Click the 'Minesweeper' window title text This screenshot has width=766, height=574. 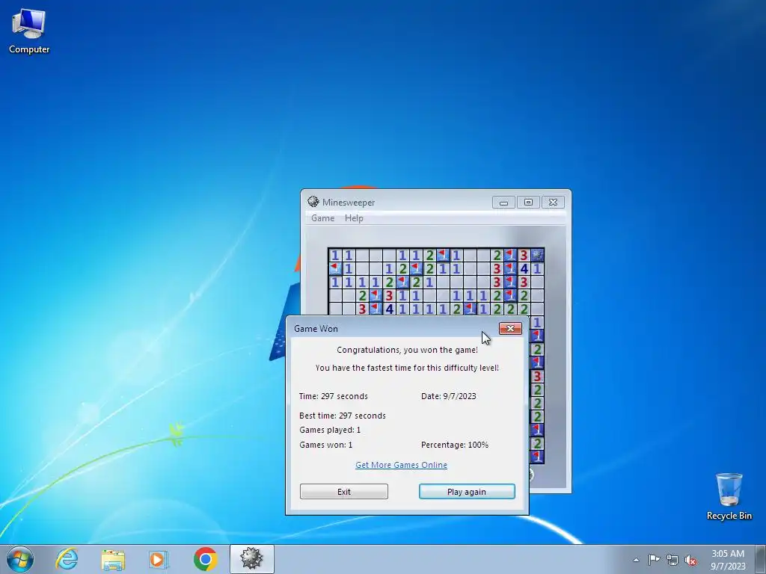[349, 202]
